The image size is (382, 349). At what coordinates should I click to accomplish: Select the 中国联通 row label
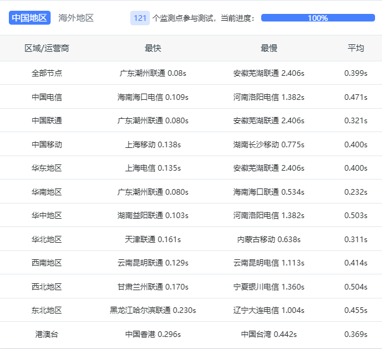click(47, 121)
